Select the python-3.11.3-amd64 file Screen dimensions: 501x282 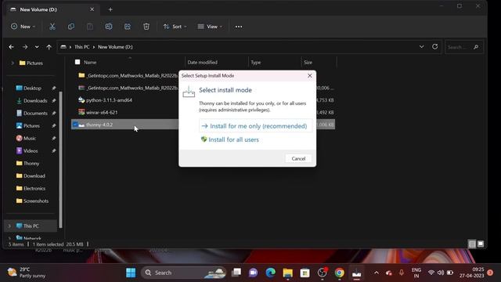(109, 100)
